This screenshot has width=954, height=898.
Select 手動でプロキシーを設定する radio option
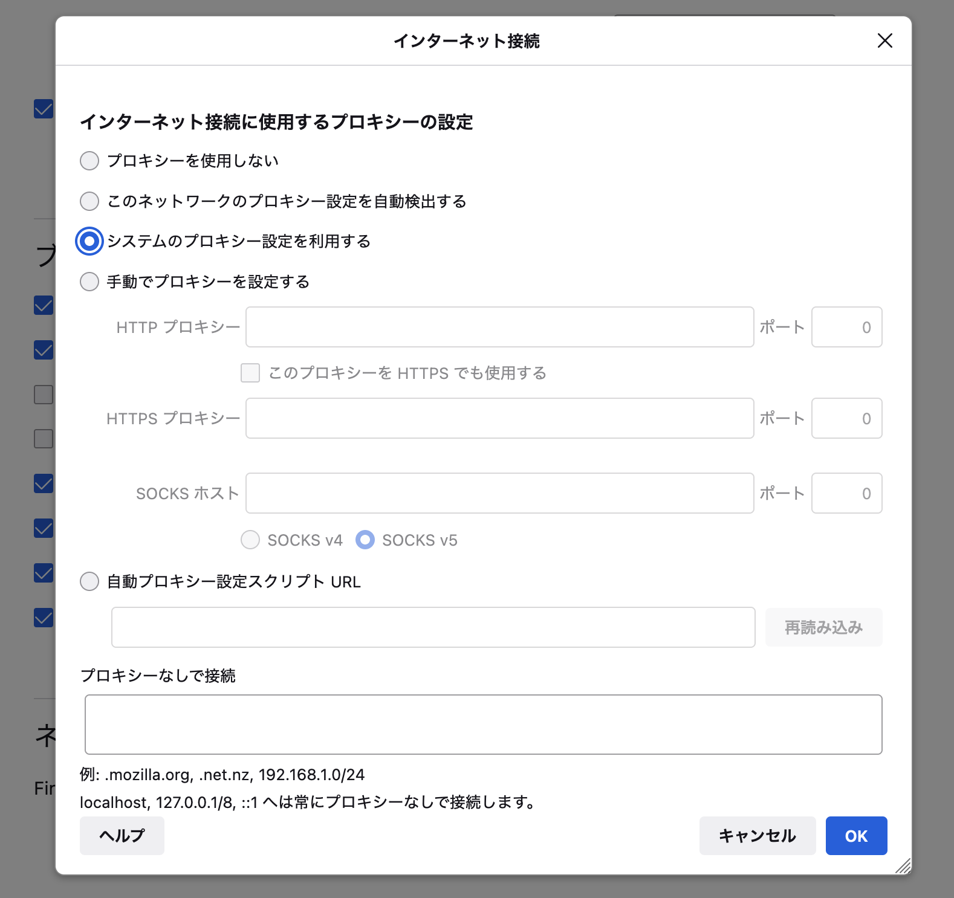pos(89,282)
